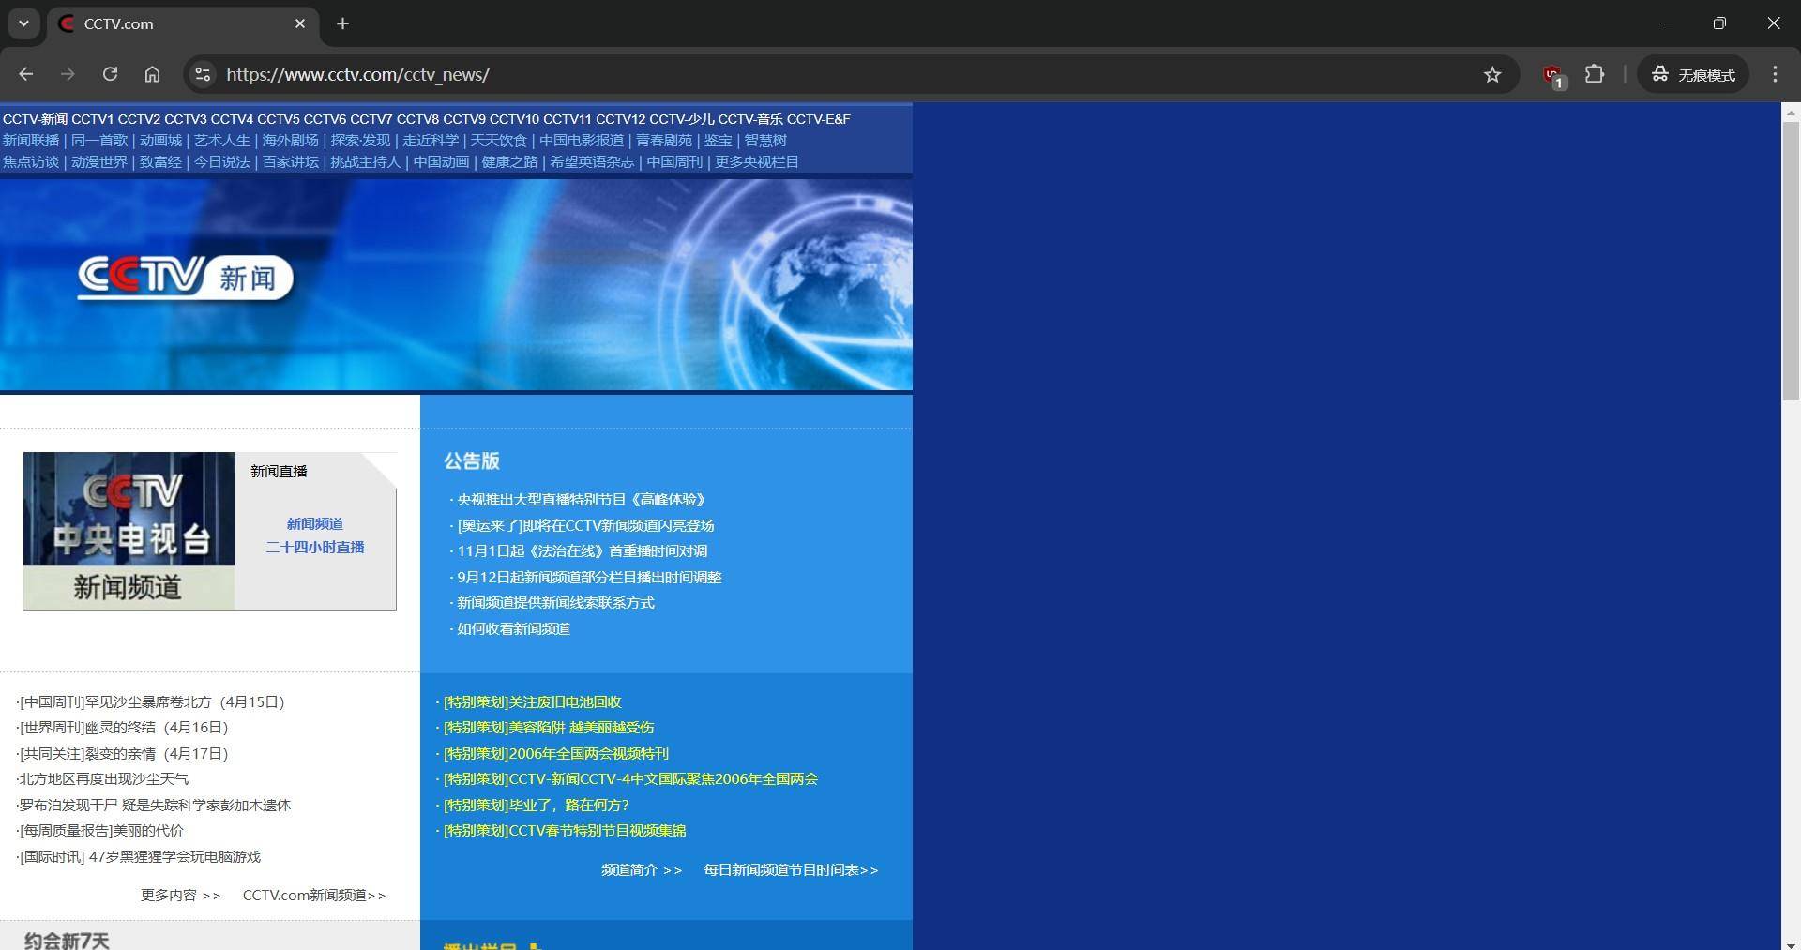This screenshot has height=950, width=1801.
Task: Select the CCTV.com tab
Action: pos(183,23)
